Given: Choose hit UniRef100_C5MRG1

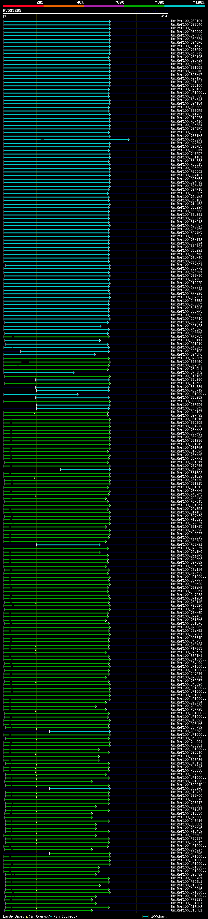Looking at the screenshot, I should (x=187, y=265).
